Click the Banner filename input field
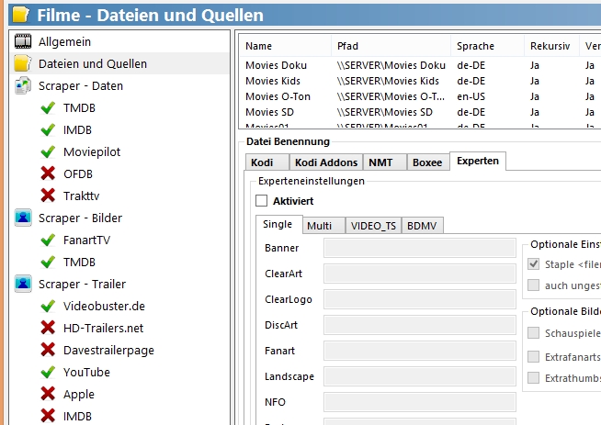The height and width of the screenshot is (425, 601). (x=420, y=248)
